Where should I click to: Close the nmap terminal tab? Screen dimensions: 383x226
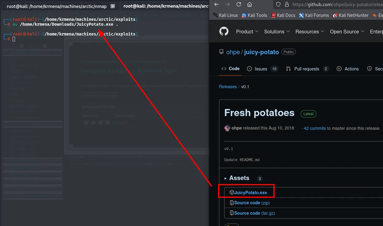click(x=113, y=6)
